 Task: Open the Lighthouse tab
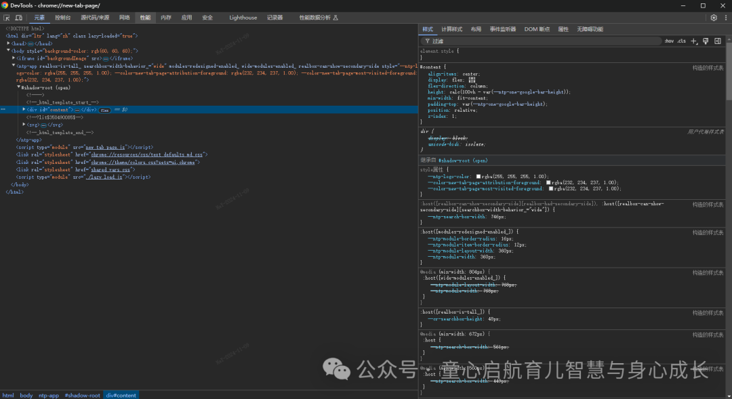243,18
